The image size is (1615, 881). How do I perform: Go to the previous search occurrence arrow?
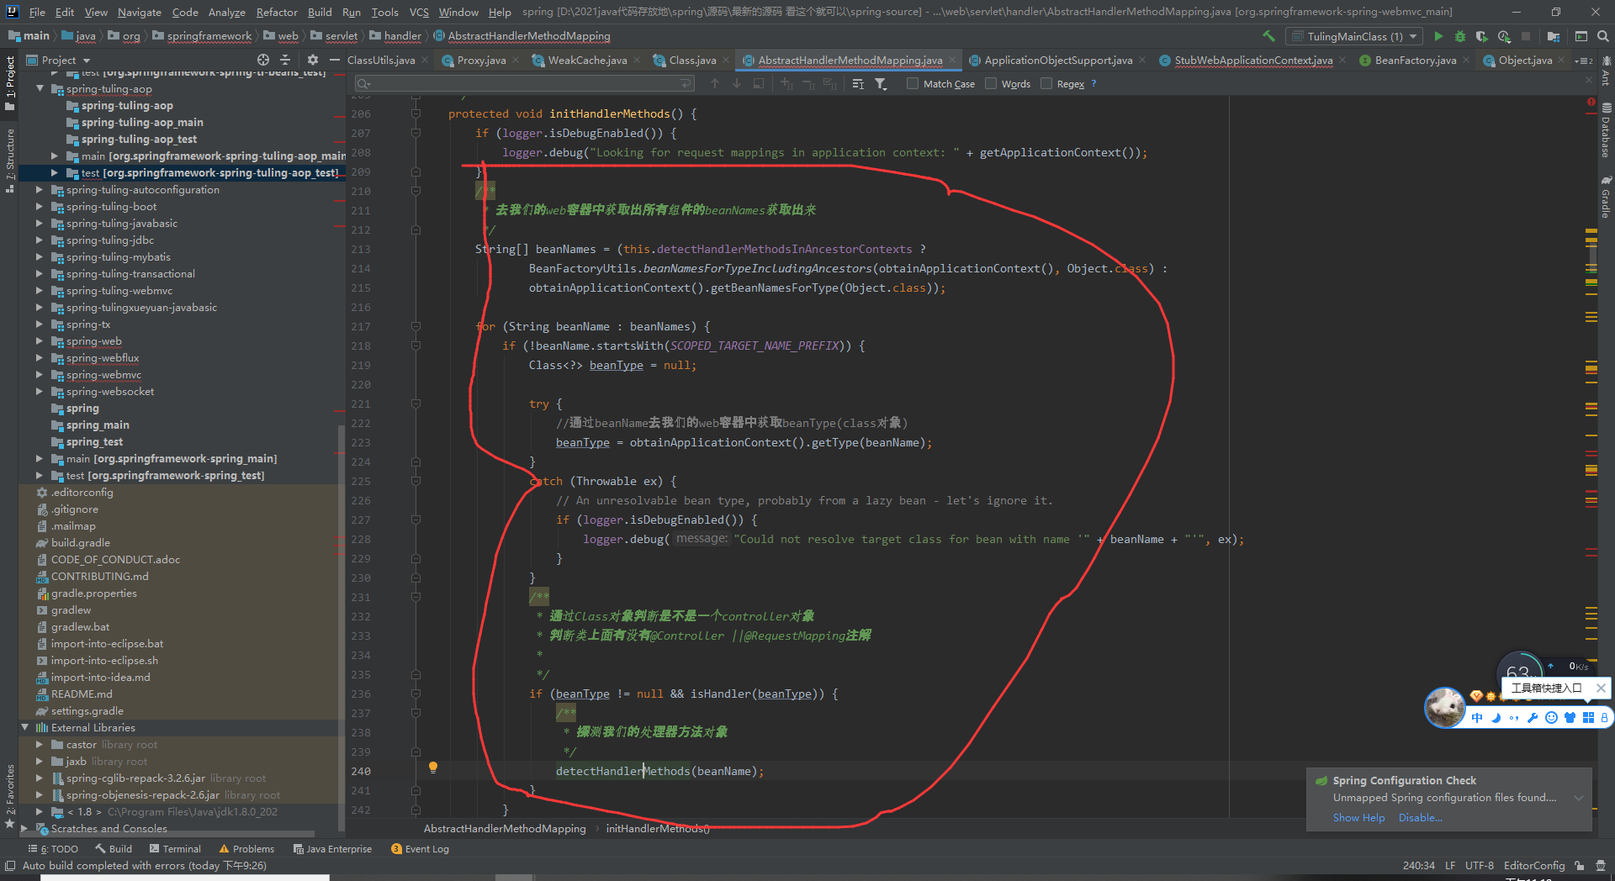[715, 83]
